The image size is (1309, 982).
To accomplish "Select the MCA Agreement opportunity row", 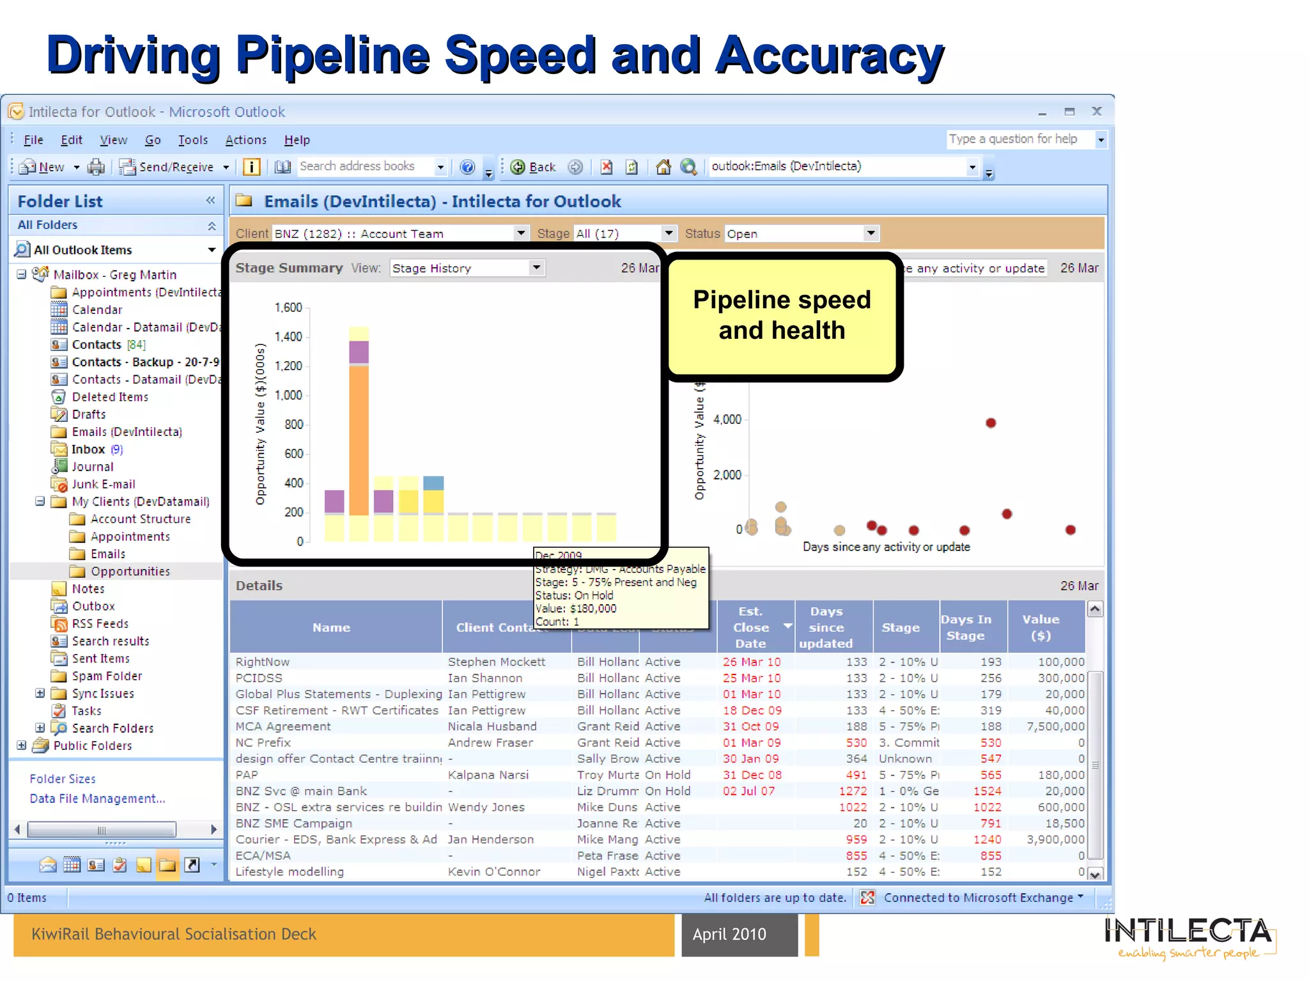I will click(x=659, y=726).
